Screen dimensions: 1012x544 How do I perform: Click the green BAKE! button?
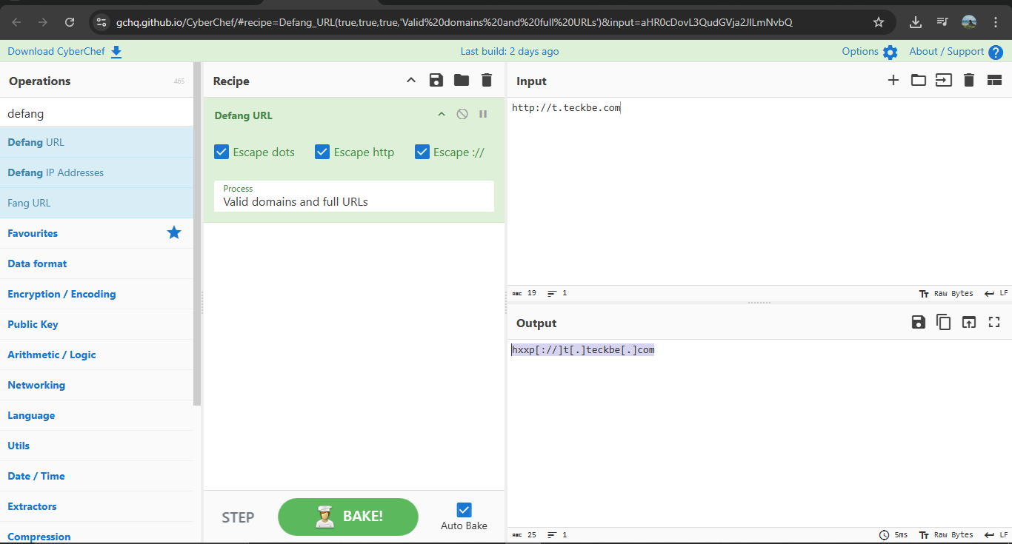coord(348,517)
